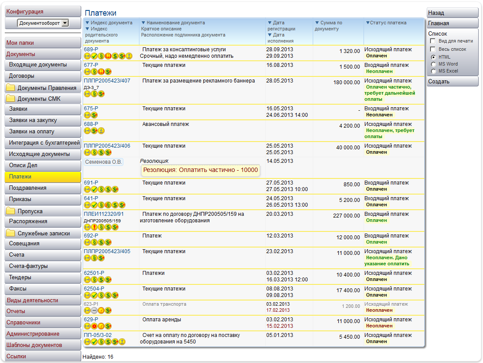The height and width of the screenshot is (363, 483).
Task: Enable the 'Вид для печати' checkbox
Action: (433, 41)
